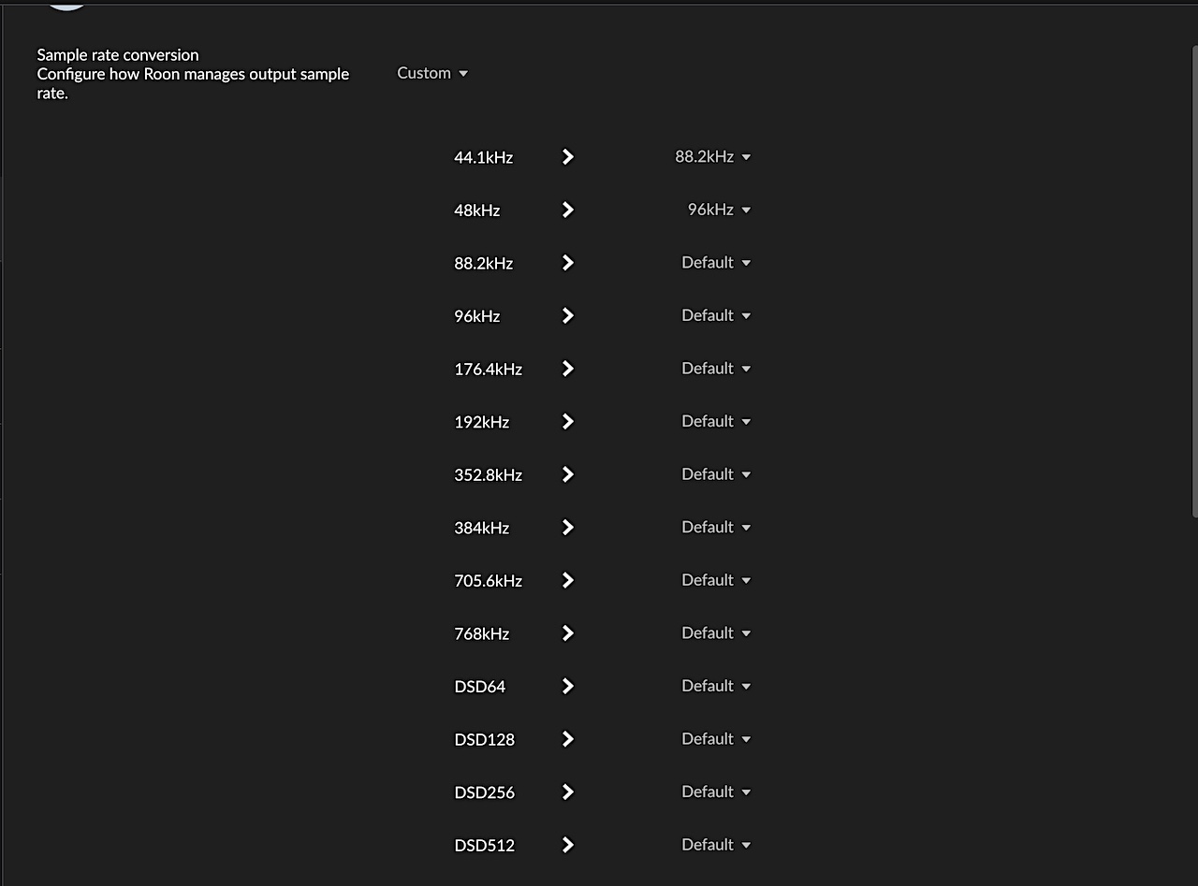Open Default dropdown for DSD64 row
Viewport: 1198px width, 886px height.
(715, 686)
